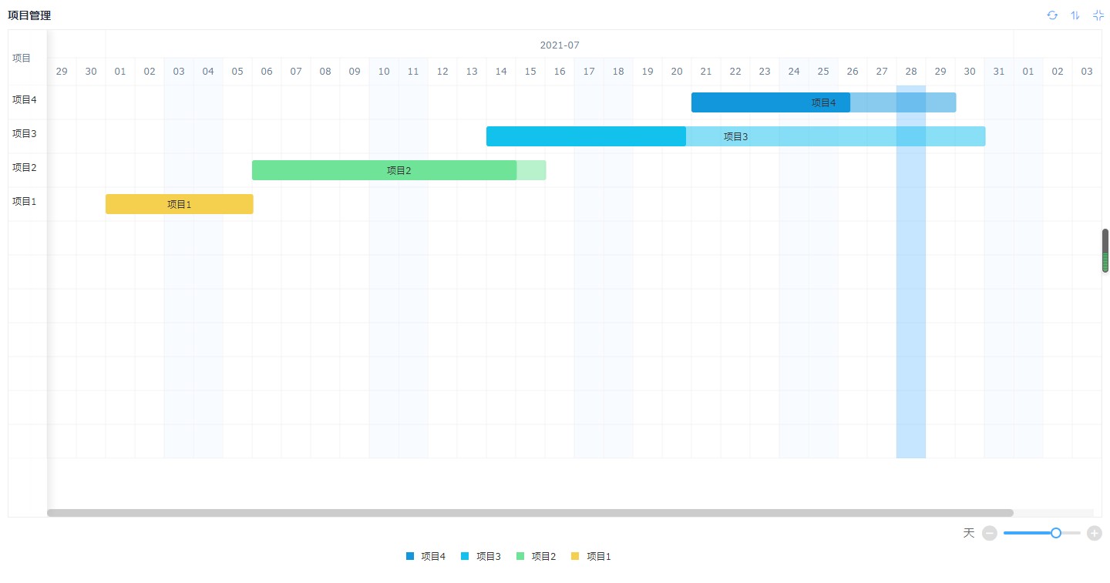1110x583 pixels.
Task: Select the yellow 项目1 task bar
Action: pyautogui.click(x=179, y=204)
